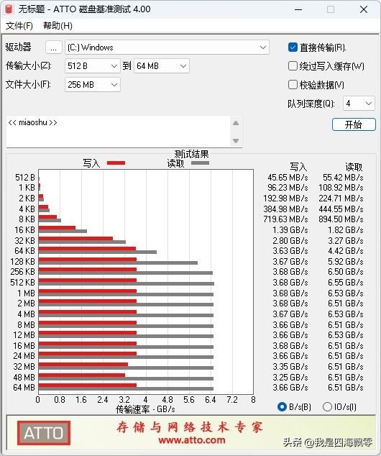Screen dimensions: 381x456
Task: Click the 55.42 MB/s read value
Action: 343,178
